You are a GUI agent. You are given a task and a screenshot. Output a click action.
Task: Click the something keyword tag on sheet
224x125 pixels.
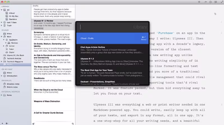[x=39, y=28]
